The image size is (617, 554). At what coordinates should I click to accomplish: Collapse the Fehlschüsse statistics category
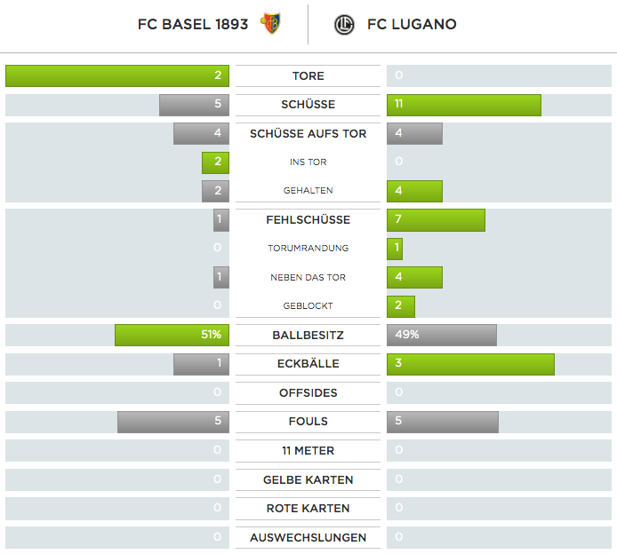click(308, 220)
